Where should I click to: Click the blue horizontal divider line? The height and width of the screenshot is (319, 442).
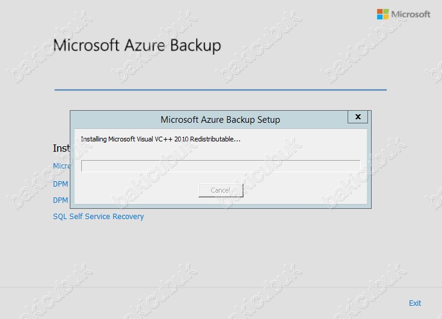pos(221,90)
